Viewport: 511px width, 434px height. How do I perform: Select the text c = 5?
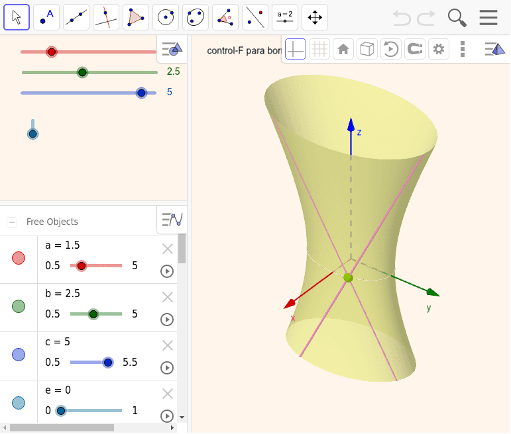coord(58,342)
